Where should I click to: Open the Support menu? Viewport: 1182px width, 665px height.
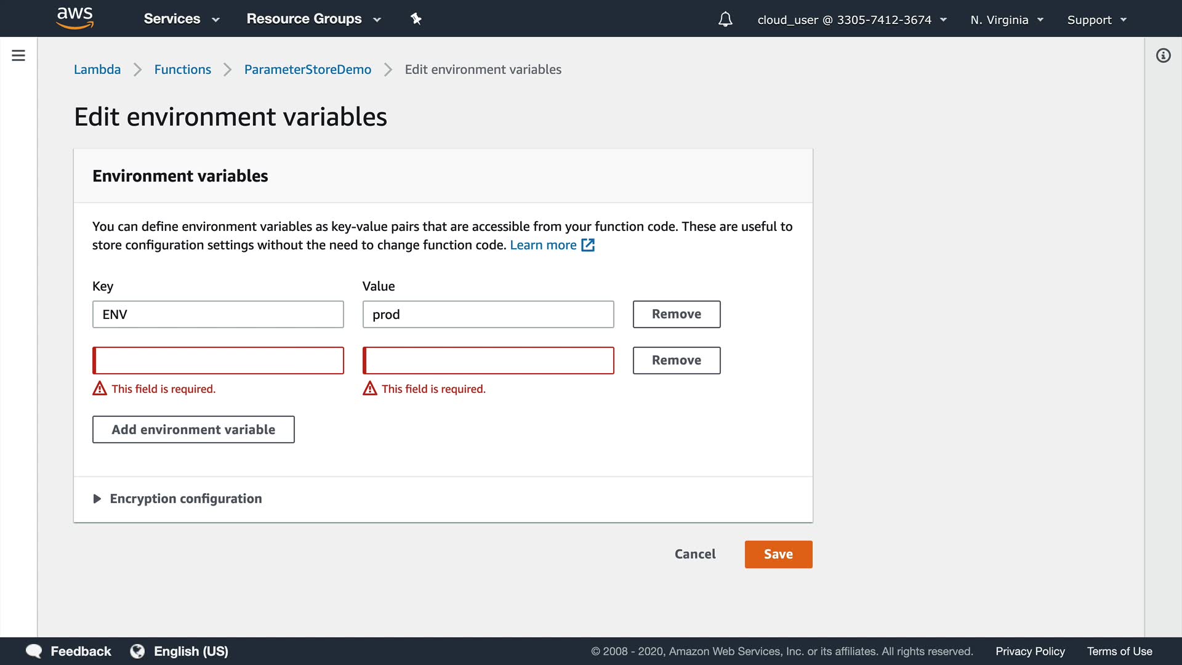tap(1096, 20)
